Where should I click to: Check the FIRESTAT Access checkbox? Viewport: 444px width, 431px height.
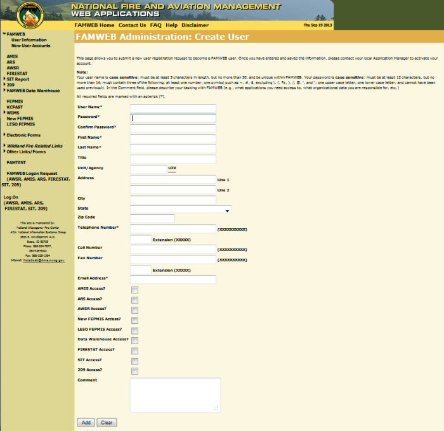coord(134,351)
